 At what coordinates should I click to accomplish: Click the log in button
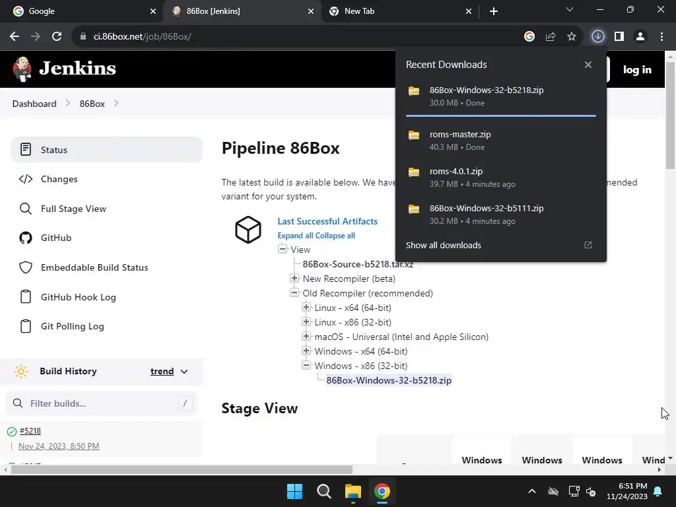click(x=637, y=69)
